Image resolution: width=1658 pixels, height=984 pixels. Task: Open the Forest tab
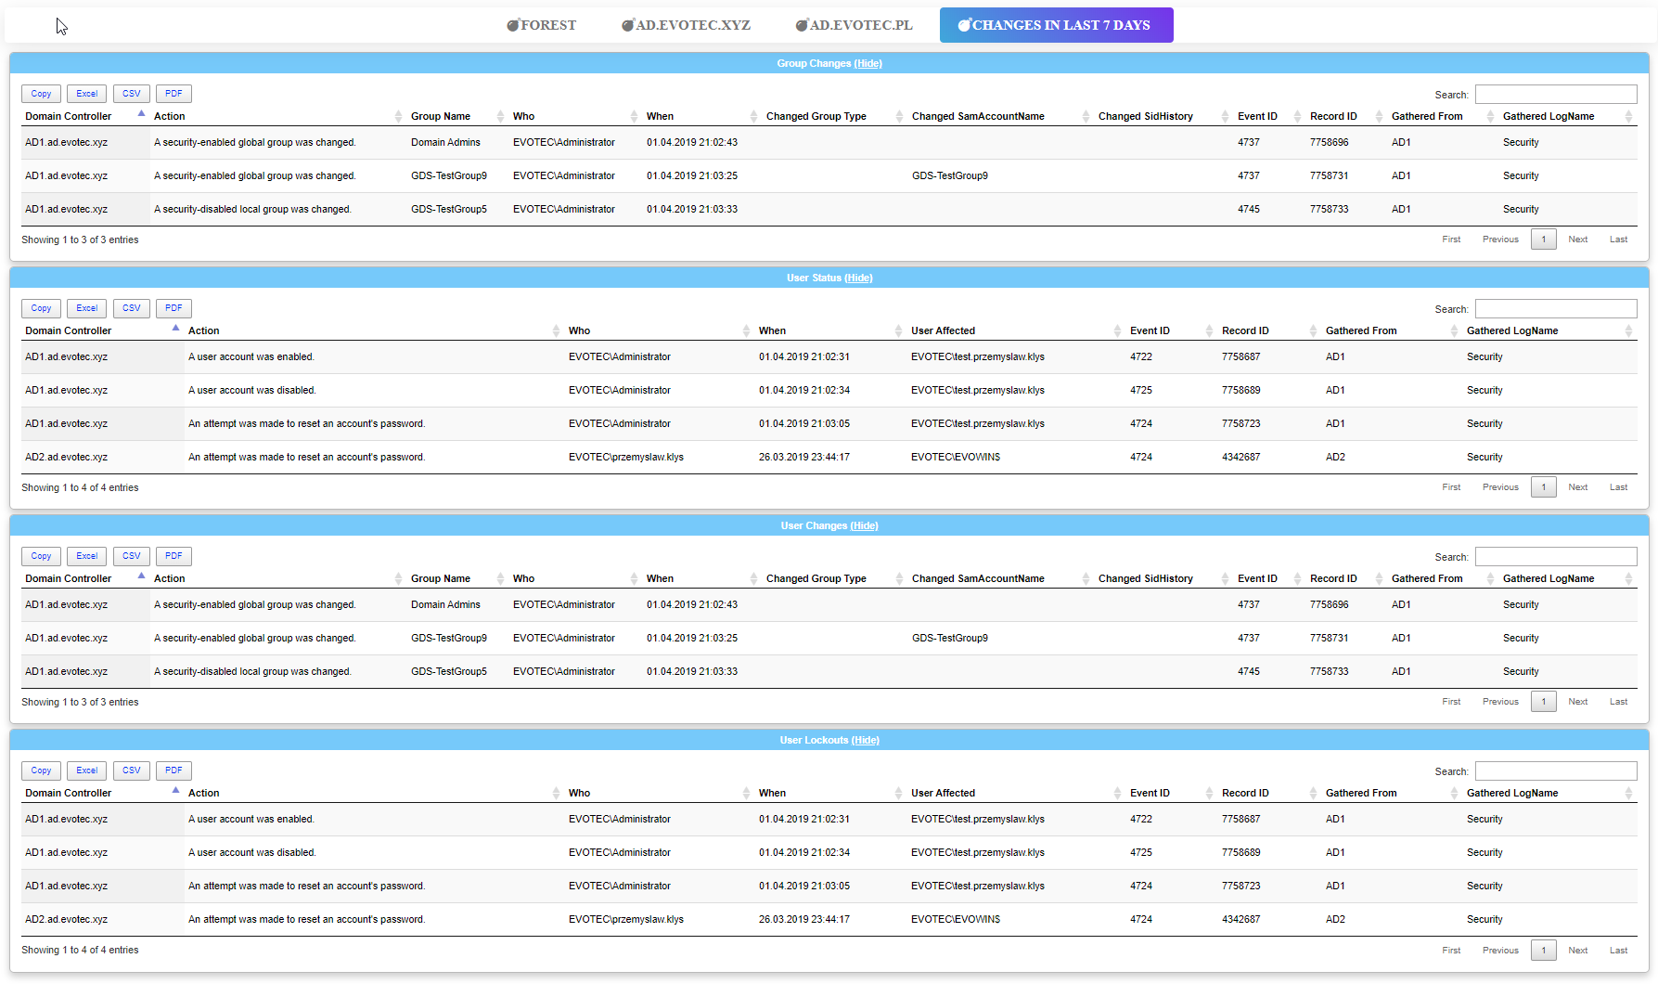pos(542,25)
